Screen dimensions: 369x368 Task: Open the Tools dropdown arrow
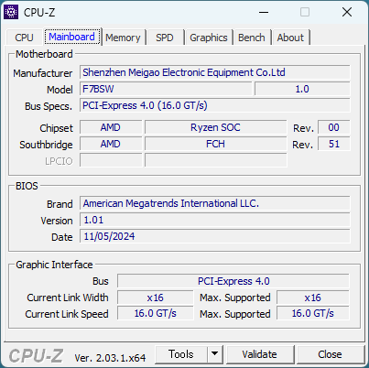[215, 354]
